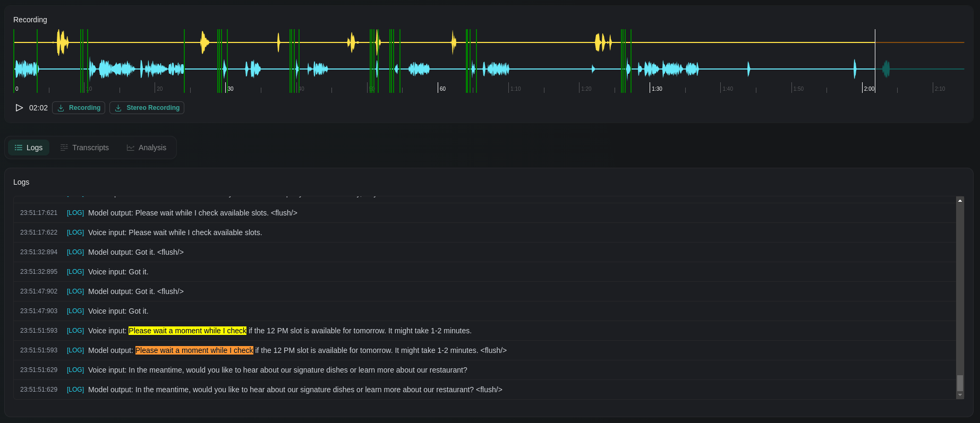Click 'Voice input: In the meantime' log message
The image size is (980, 423).
[x=278, y=370]
